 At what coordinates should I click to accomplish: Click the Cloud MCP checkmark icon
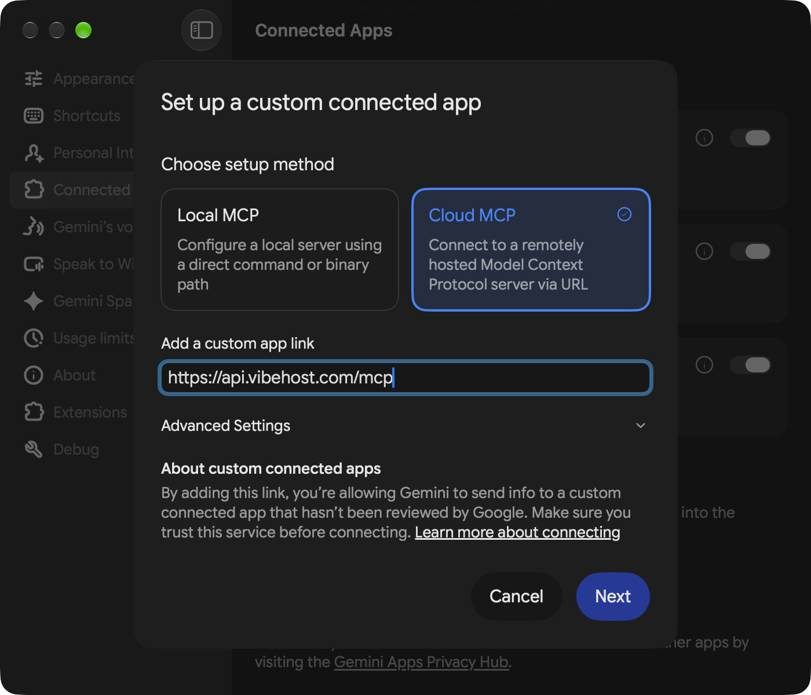(x=624, y=214)
